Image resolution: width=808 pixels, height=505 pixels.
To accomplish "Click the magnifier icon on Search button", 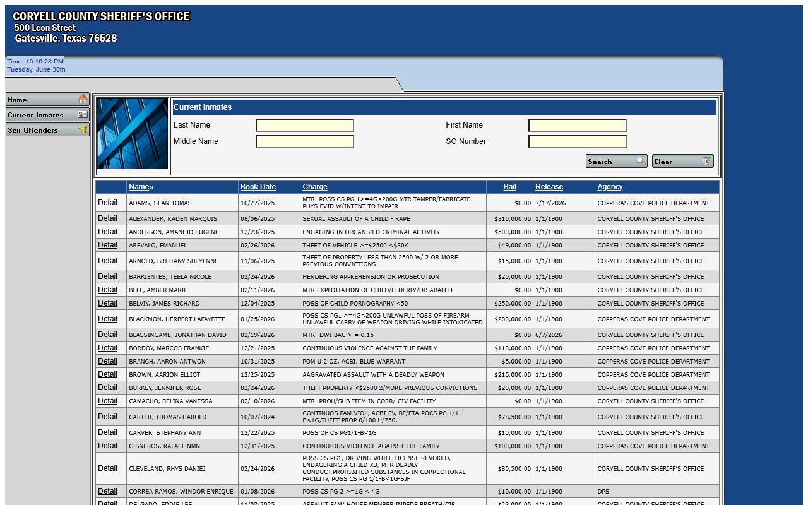I will 641,161.
